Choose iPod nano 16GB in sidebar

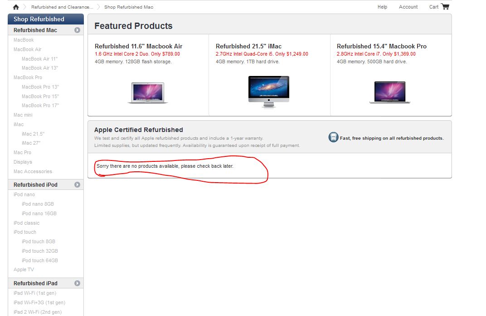point(39,213)
